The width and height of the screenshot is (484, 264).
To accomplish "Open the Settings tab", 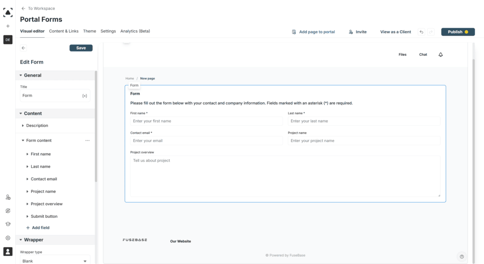I will [108, 32].
